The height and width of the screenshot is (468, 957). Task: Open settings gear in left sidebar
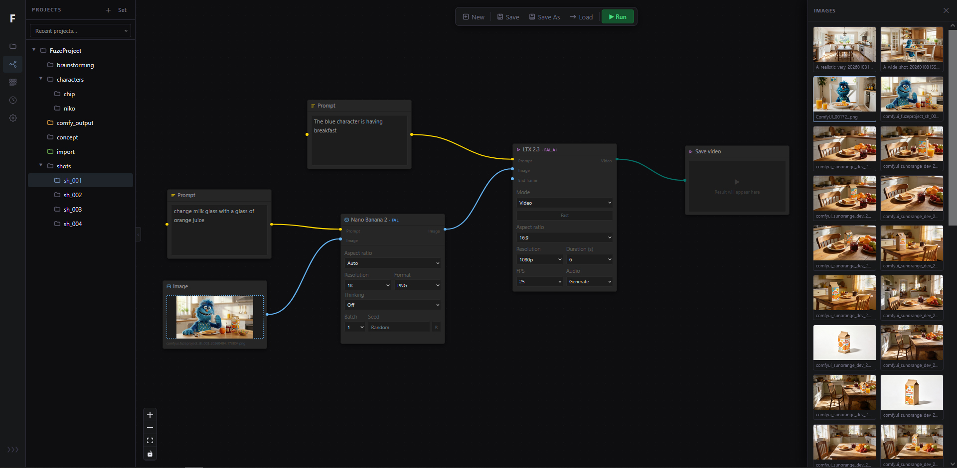tap(13, 118)
